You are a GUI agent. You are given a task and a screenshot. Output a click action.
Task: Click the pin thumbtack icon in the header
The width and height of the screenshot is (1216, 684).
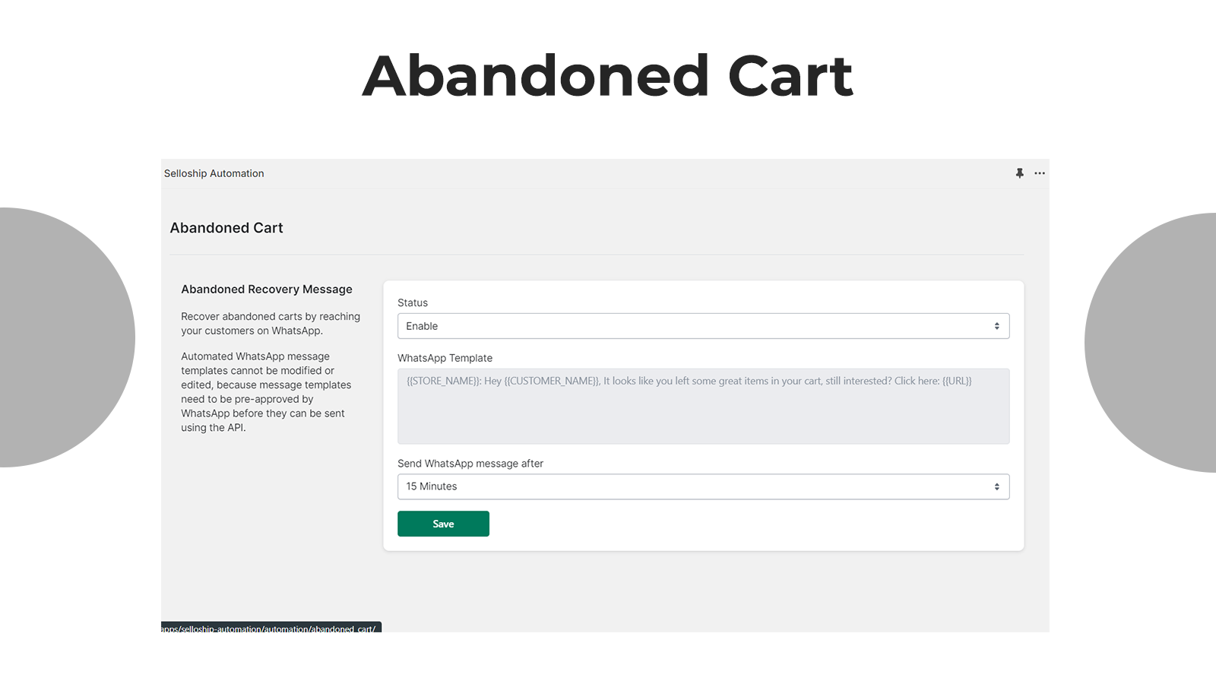click(x=1019, y=173)
